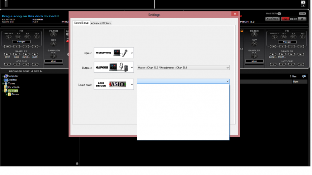Screen dimensions: 312x175
Task: Click the AUX button
Action: (269, 19)
